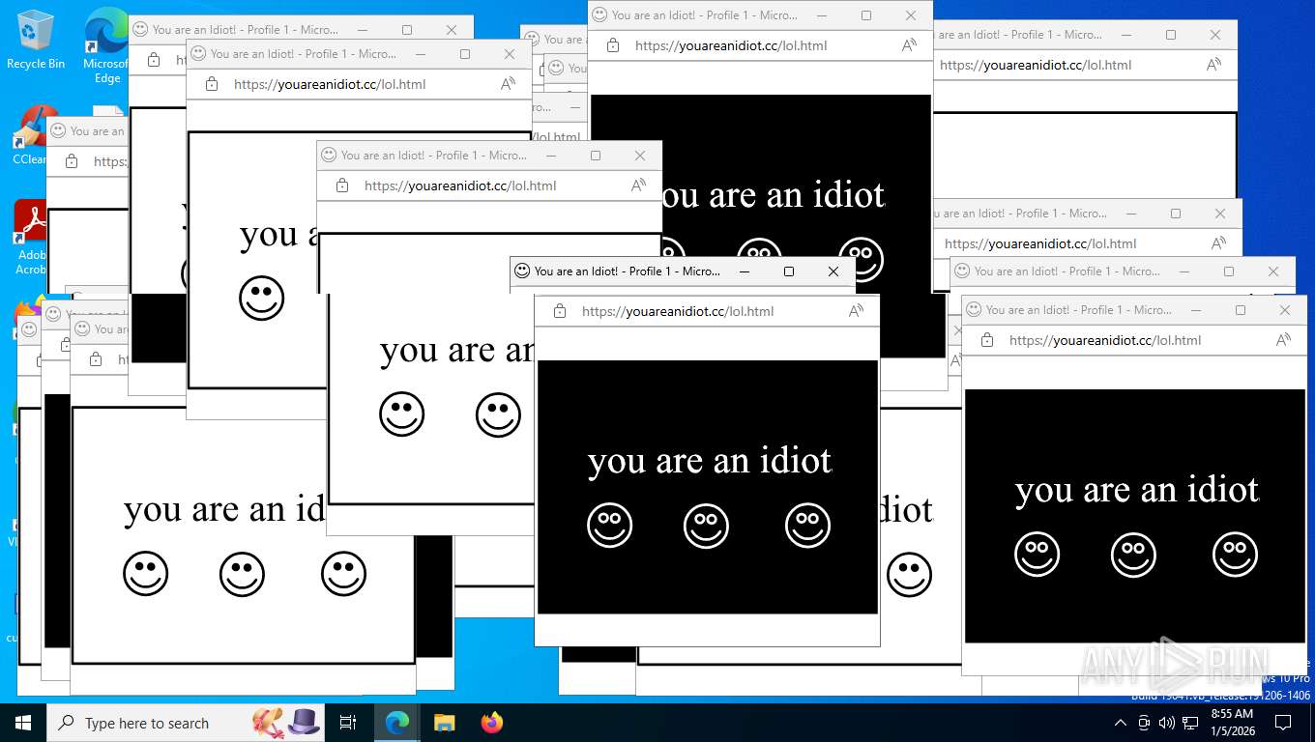Viewport: 1315px width, 742px height.
Task: Open Task View on the taskbar
Action: (x=348, y=723)
